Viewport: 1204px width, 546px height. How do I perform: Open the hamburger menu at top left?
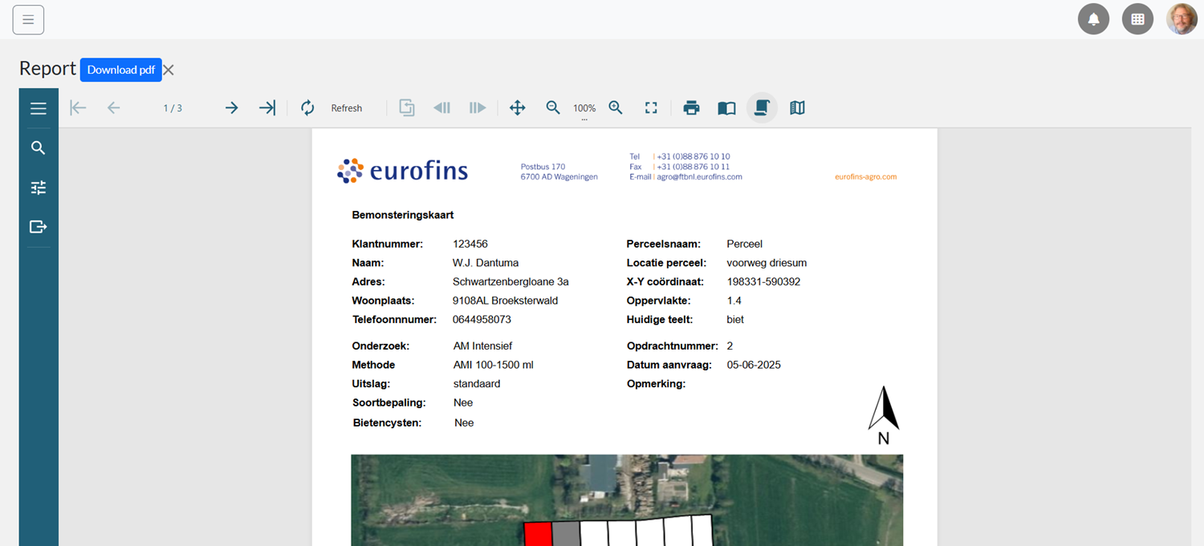[x=28, y=19]
